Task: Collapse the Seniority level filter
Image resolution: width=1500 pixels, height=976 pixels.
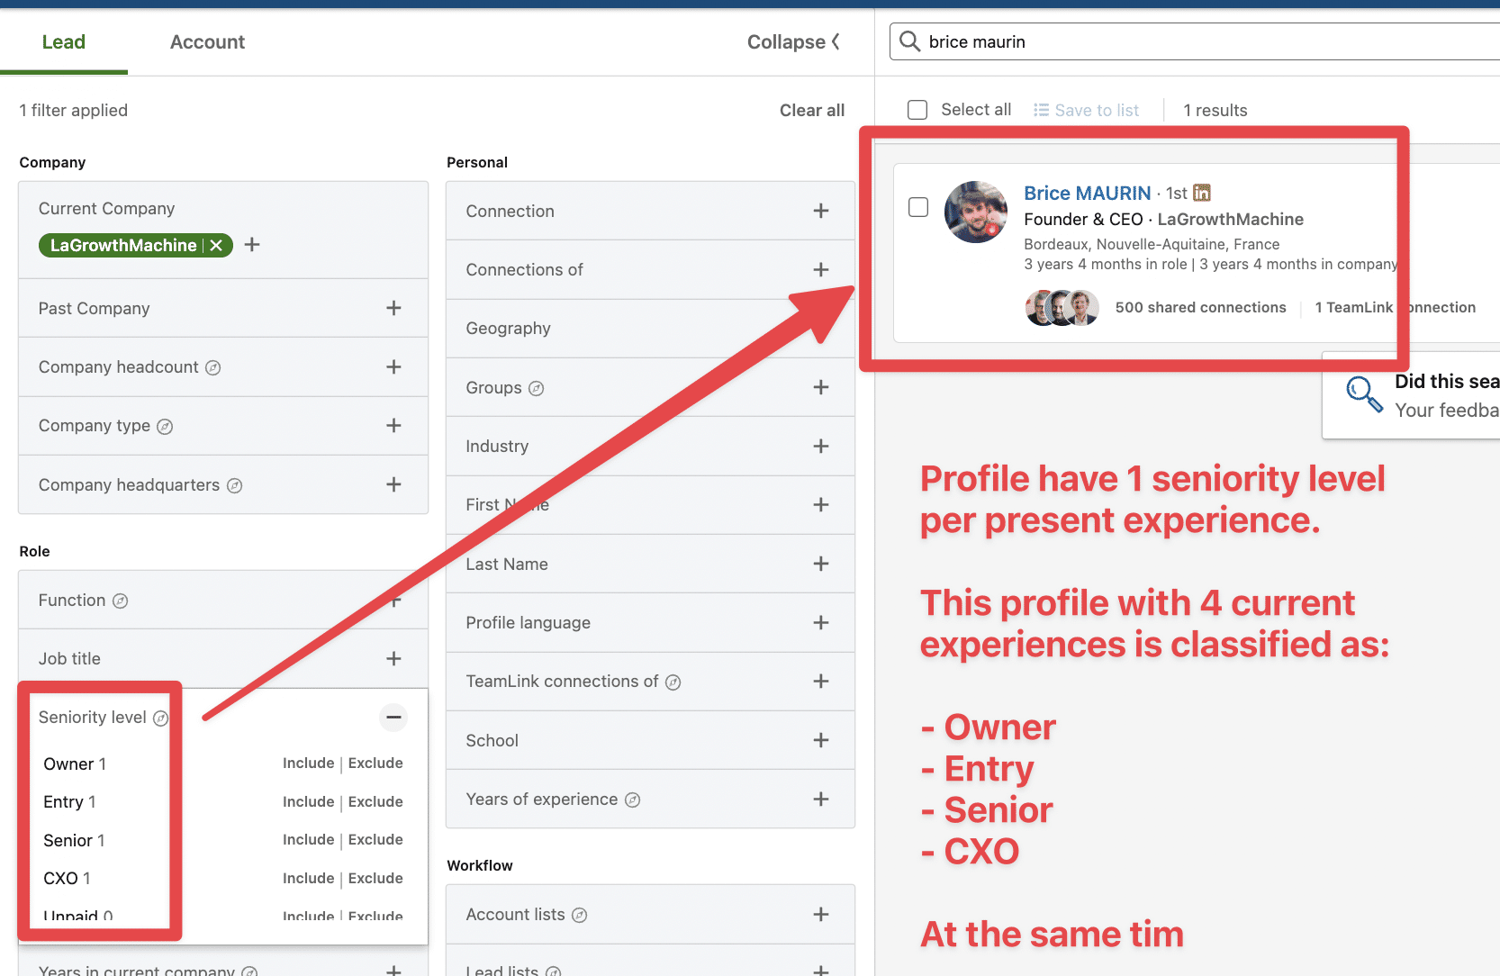Action: [x=393, y=718]
